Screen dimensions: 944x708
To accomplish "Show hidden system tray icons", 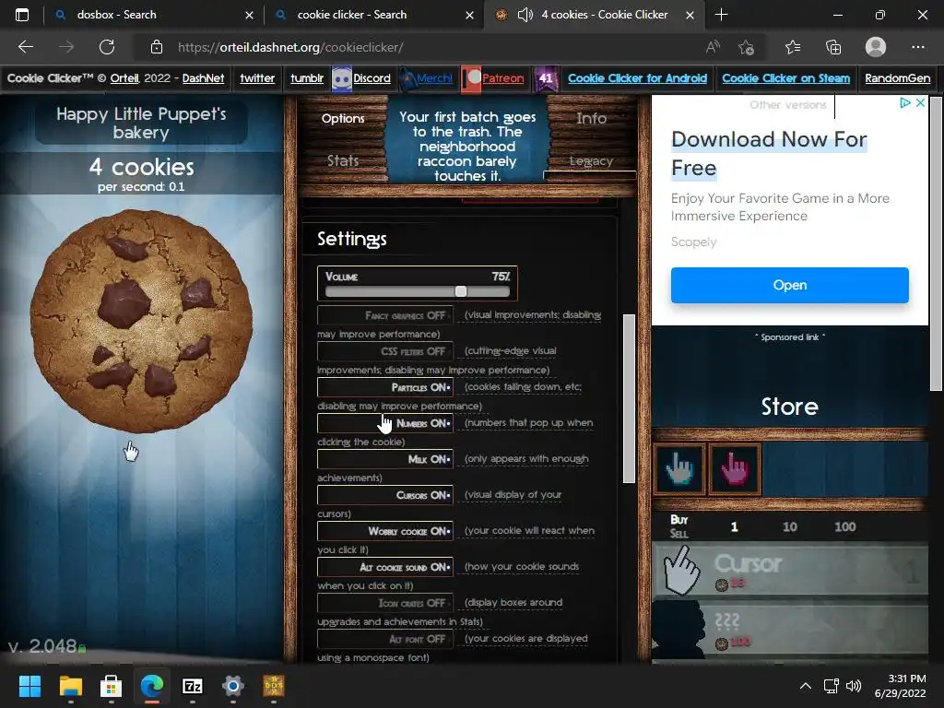I will pos(805,686).
